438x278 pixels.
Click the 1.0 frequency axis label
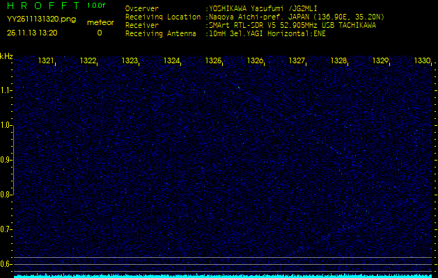tap(6, 125)
